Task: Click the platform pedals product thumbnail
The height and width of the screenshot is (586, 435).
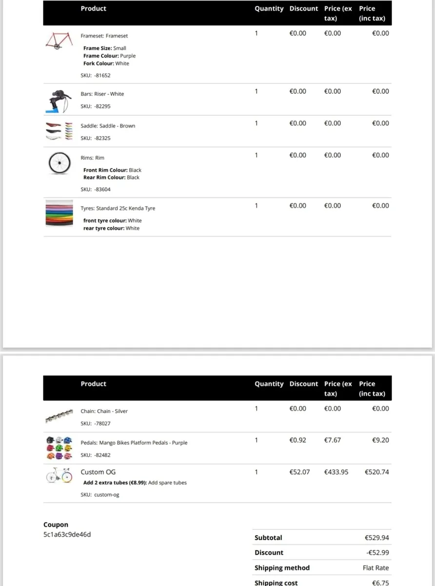Action: (x=59, y=448)
